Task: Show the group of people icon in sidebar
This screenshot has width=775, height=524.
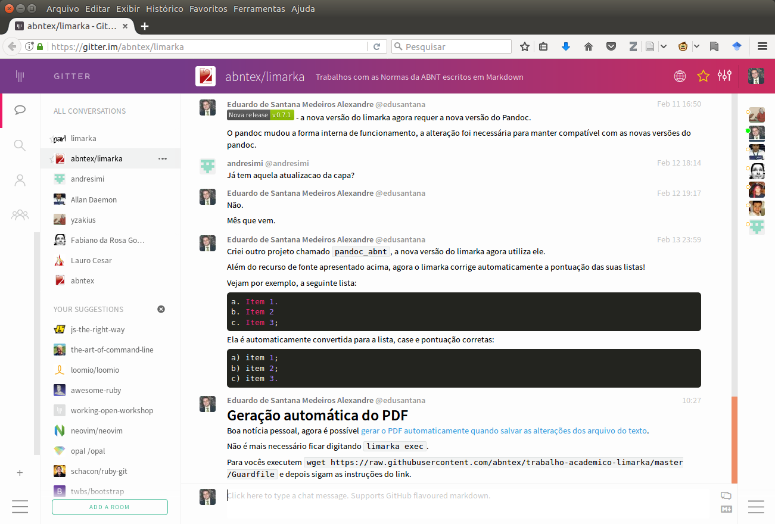Action: [x=20, y=215]
